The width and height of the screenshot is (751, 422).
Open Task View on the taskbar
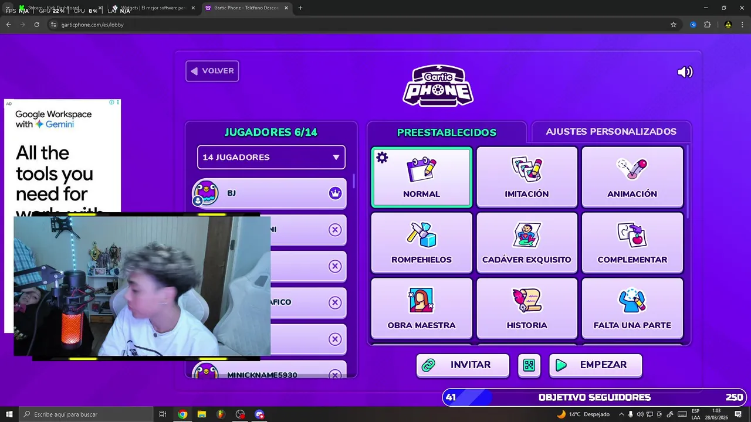point(163,414)
